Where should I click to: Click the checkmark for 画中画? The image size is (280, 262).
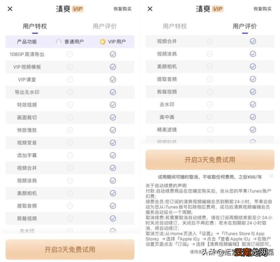click(x=253, y=117)
